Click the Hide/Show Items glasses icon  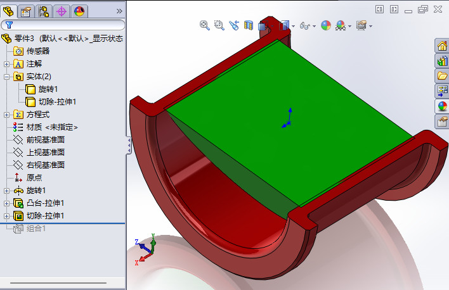coord(304,26)
